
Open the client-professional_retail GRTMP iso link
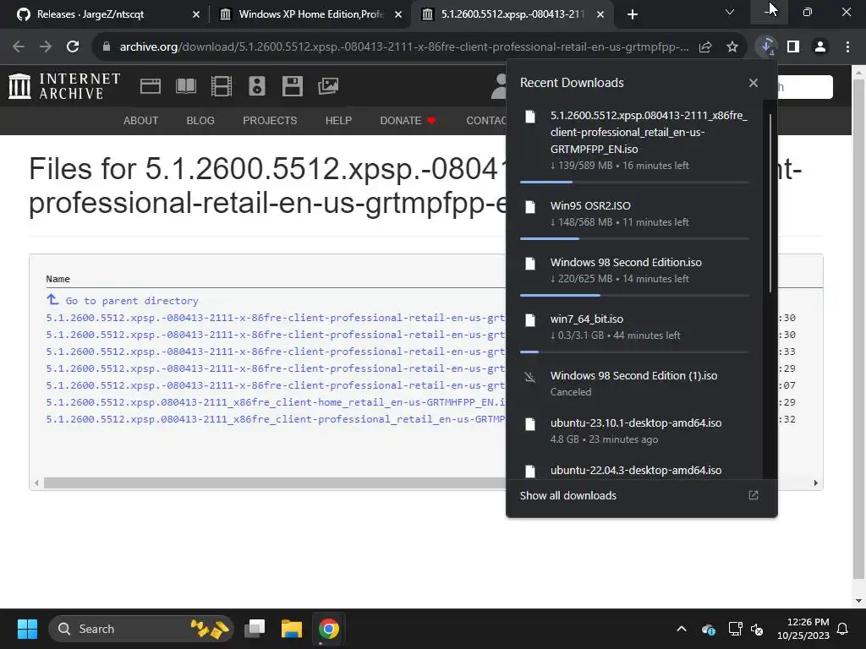click(x=275, y=419)
